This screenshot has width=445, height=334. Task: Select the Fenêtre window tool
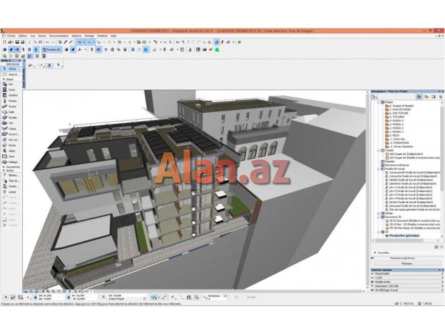pyautogui.click(x=11, y=95)
